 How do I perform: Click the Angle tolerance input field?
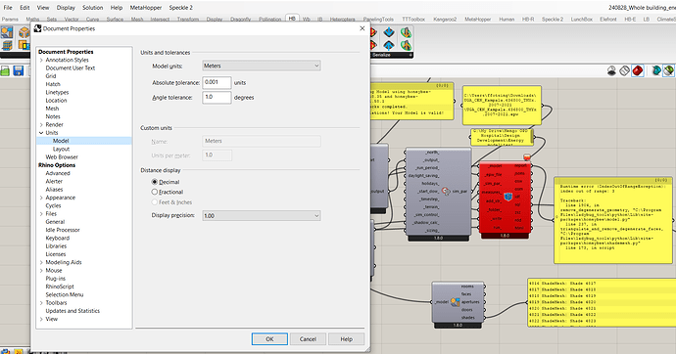point(217,98)
